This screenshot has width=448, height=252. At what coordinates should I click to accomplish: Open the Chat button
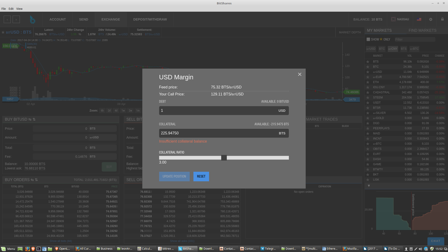pyautogui.click(x=436, y=241)
